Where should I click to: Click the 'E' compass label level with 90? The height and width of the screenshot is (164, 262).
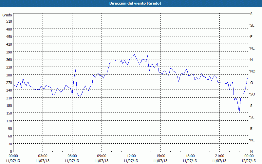(251, 129)
